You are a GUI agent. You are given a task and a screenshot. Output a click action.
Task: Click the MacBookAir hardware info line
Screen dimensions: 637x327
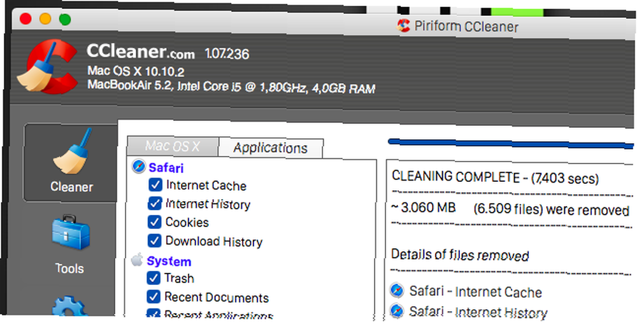pos(231,87)
